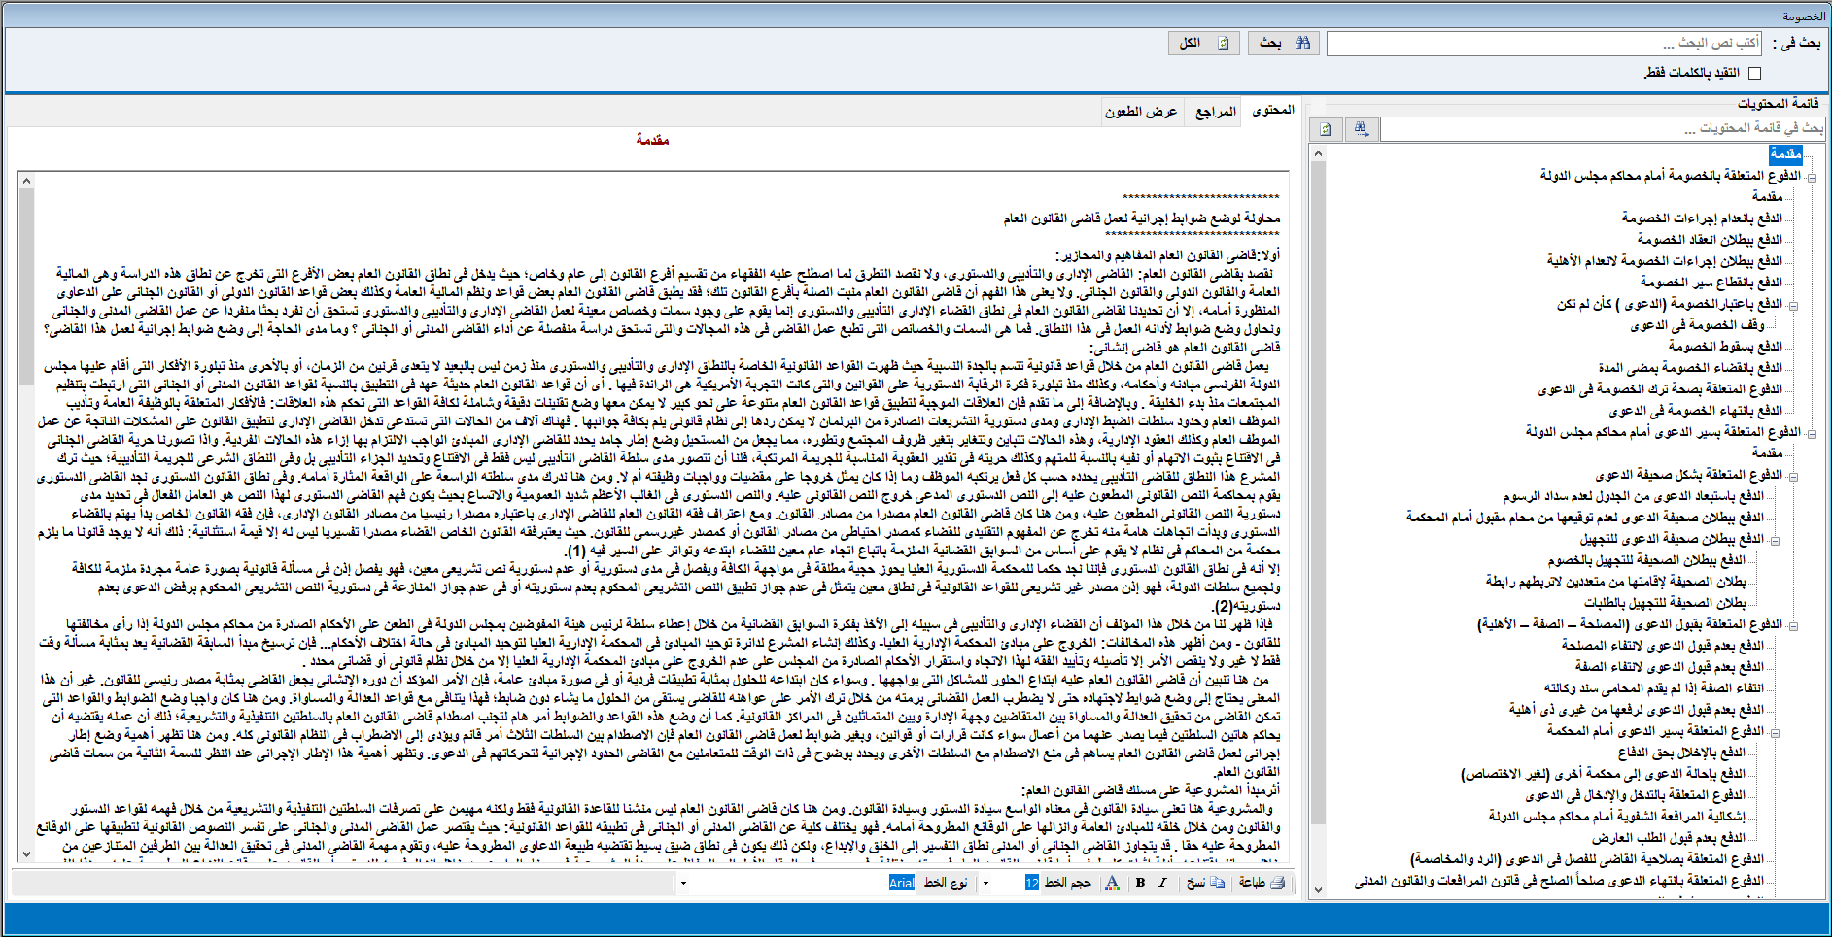The width and height of the screenshot is (1832, 937).
Task: Select الدفع باستبعاد الدعوى من الجدول
Action: (1633, 495)
